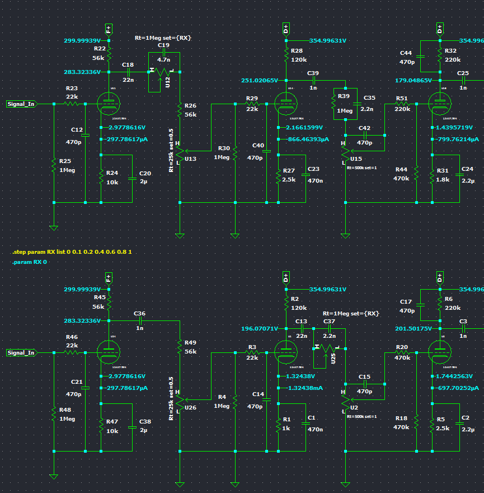Click the U12 potentiometer below capacitor C19
Screen dimensions: 484x493
(163, 72)
